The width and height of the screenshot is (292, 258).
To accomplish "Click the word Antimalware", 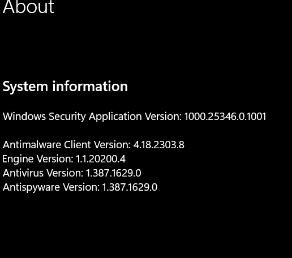I will click(32, 145).
